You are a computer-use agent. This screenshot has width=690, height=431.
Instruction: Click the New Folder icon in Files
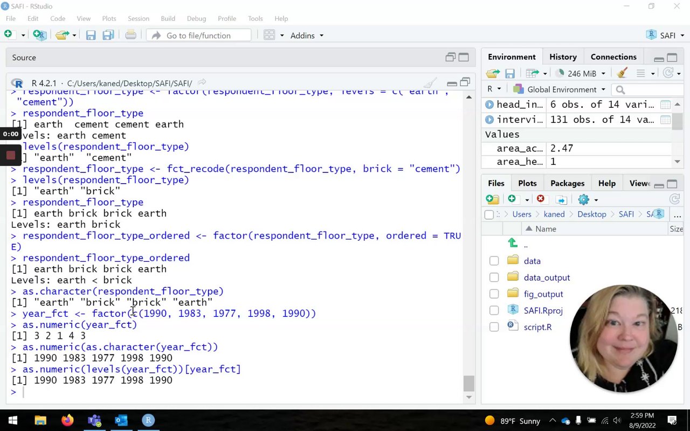(492, 199)
